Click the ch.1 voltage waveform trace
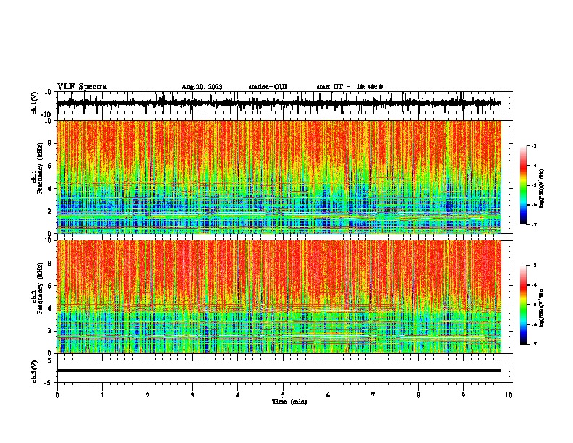Image resolution: width=573 pixels, height=443 pixels. coord(279,103)
